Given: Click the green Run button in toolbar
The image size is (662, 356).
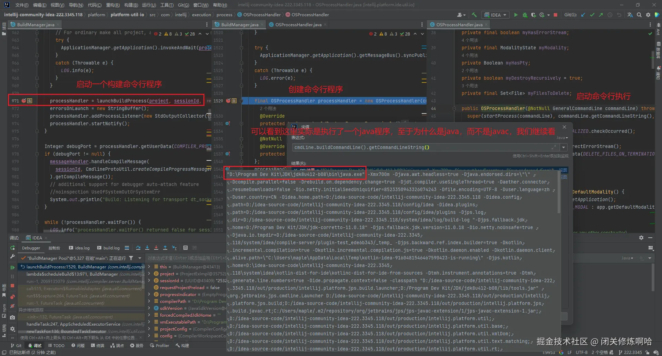Looking at the screenshot, I should pyautogui.click(x=516, y=15).
